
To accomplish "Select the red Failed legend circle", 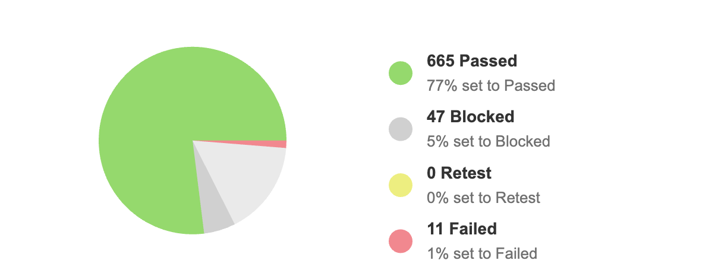I will pos(401,241).
